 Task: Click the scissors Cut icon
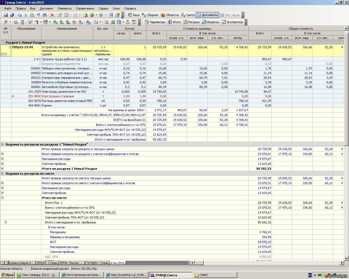[x=26, y=15]
